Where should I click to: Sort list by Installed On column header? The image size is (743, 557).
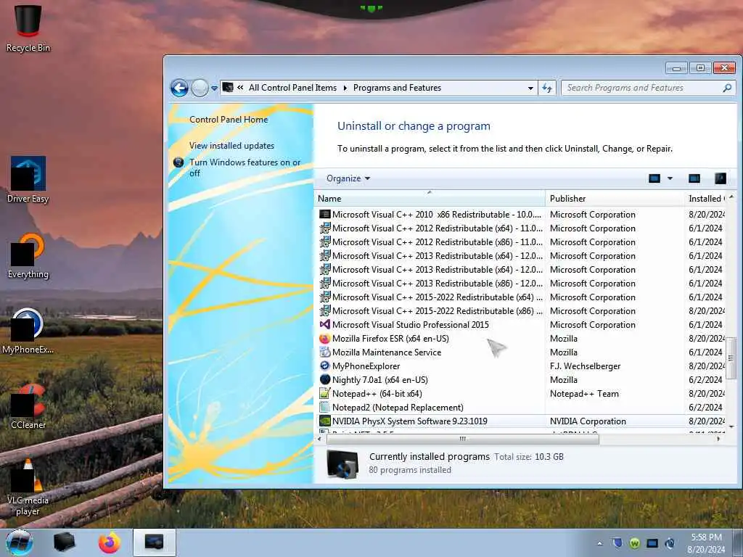(x=705, y=199)
